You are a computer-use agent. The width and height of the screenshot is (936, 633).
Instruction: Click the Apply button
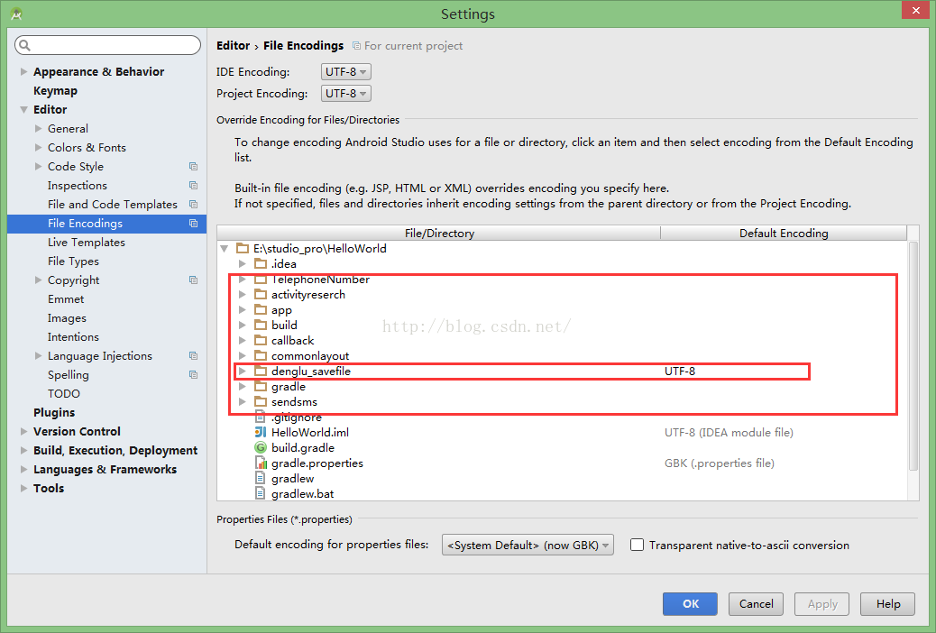click(822, 604)
